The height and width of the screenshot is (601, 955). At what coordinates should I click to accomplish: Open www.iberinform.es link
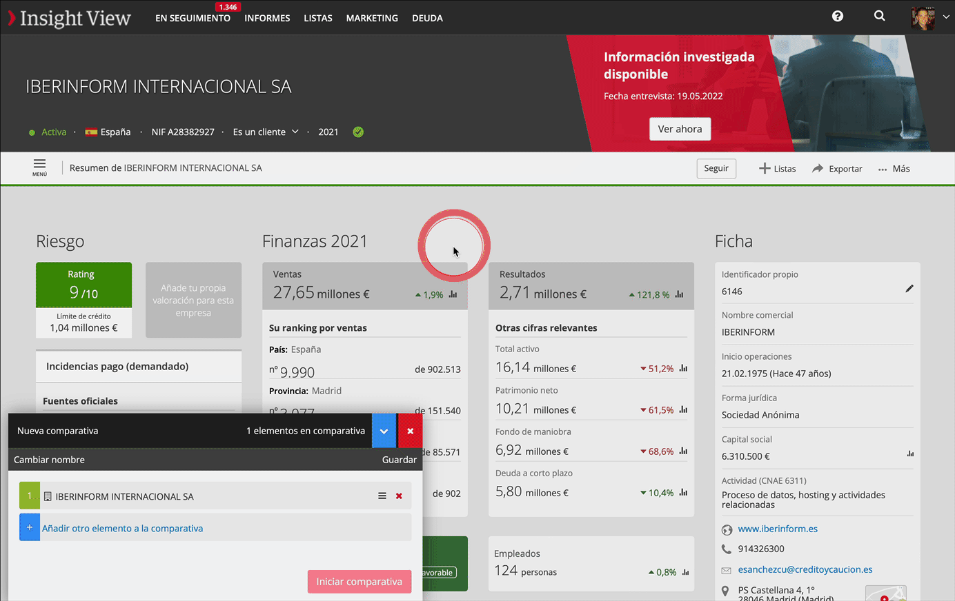778,529
